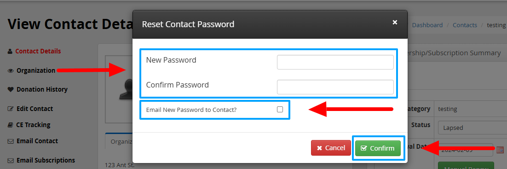Focus the New Password field
Viewport: 507px width, 169px height.
(335, 62)
